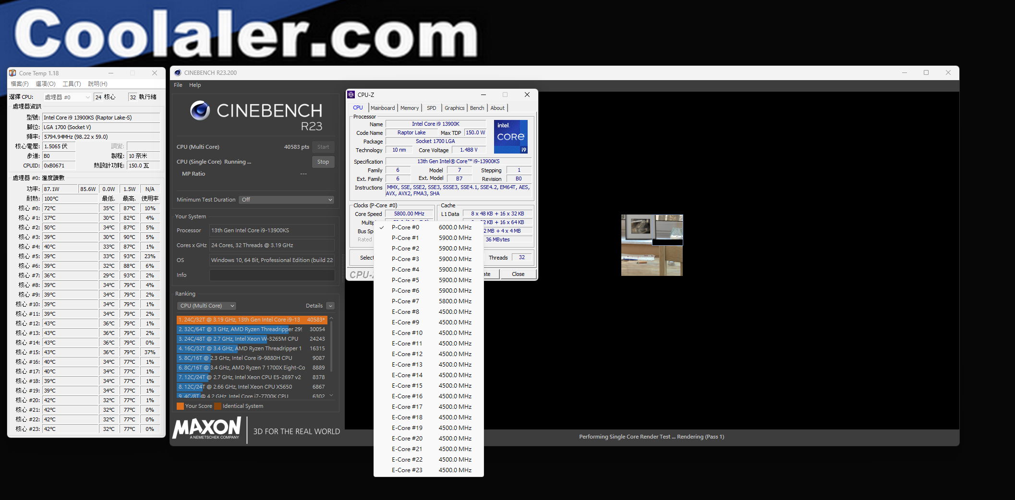Click the Intel Core i9 logo in CPU-Z
This screenshot has height=500, width=1015.
pos(511,137)
